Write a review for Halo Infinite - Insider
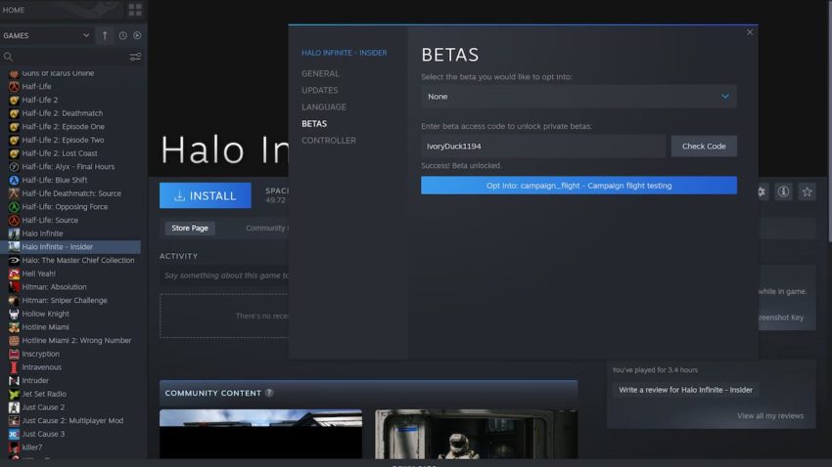This screenshot has width=832, height=467. coord(685,390)
